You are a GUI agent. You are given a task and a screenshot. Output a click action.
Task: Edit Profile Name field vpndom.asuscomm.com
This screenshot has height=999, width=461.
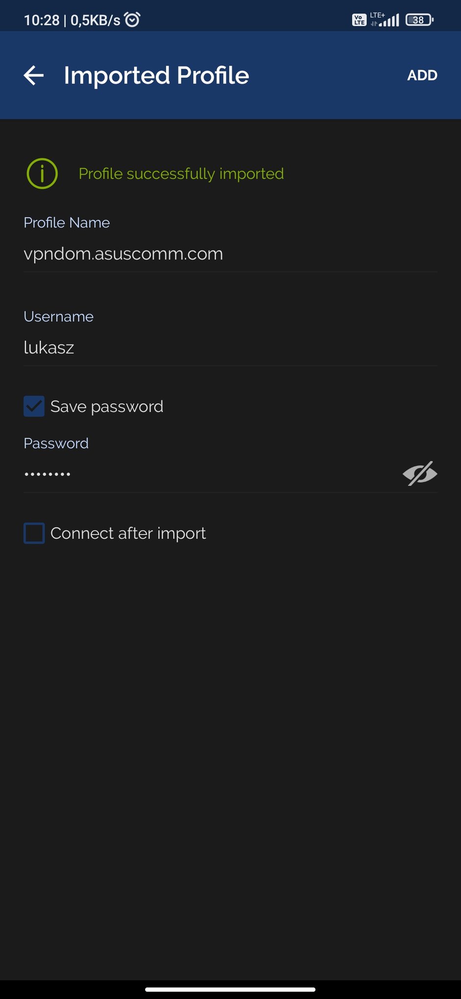point(230,254)
